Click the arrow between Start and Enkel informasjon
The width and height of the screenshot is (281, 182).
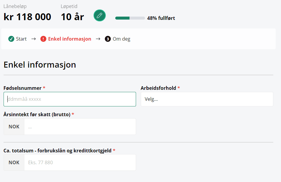pos(34,39)
